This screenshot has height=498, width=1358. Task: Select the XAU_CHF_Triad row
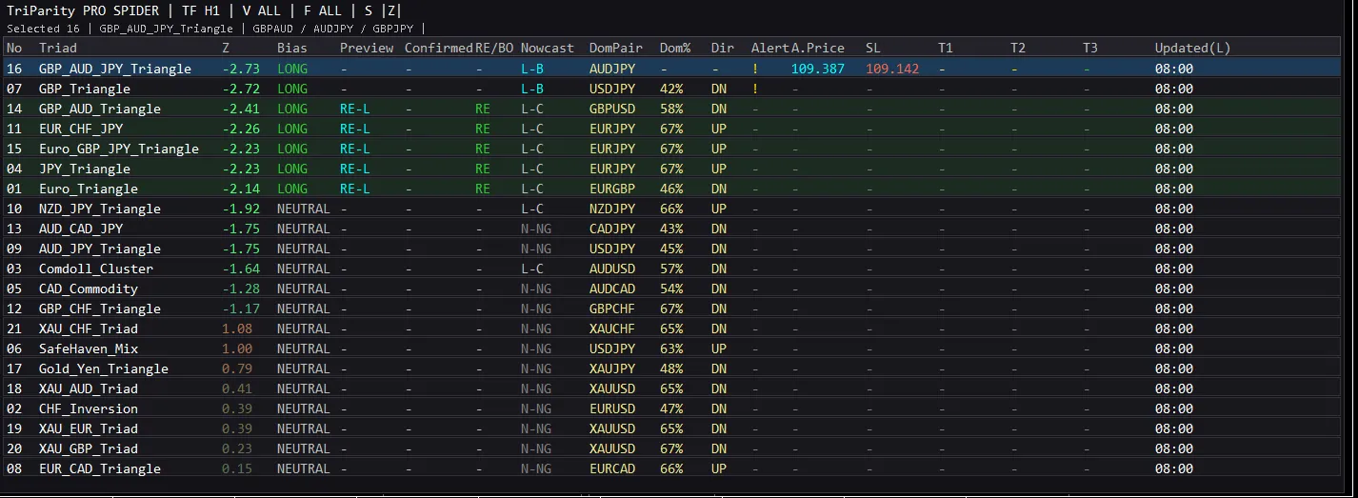click(670, 329)
